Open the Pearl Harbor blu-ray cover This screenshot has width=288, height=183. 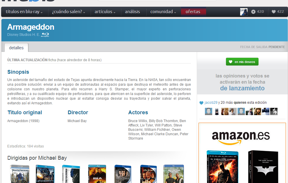pos(123,174)
